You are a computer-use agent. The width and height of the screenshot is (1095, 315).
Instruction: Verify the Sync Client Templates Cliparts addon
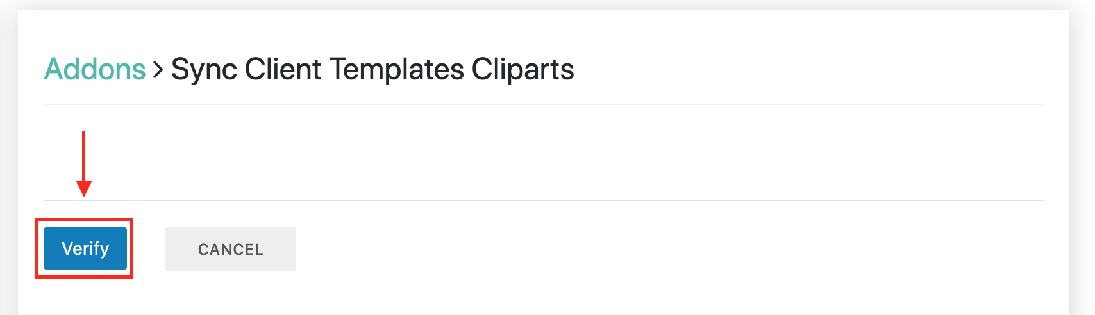(85, 248)
